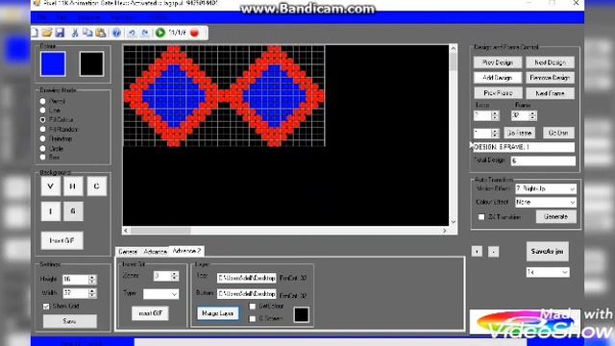Click the Prev Frame button

coord(498,93)
